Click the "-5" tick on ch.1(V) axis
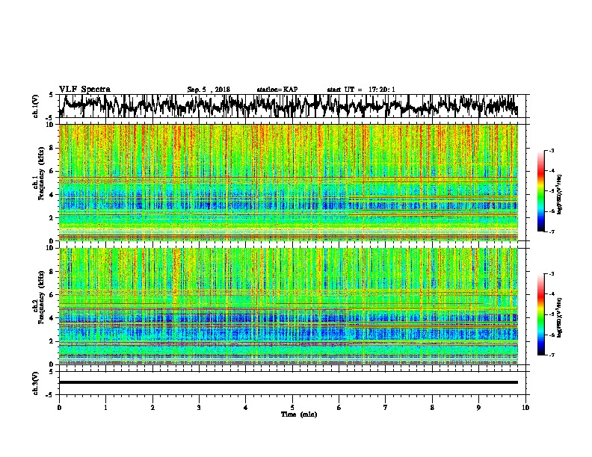Screen dimensions: 592x457 point(49,118)
